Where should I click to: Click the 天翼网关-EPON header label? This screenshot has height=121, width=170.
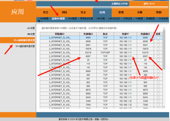[x=119, y=4]
